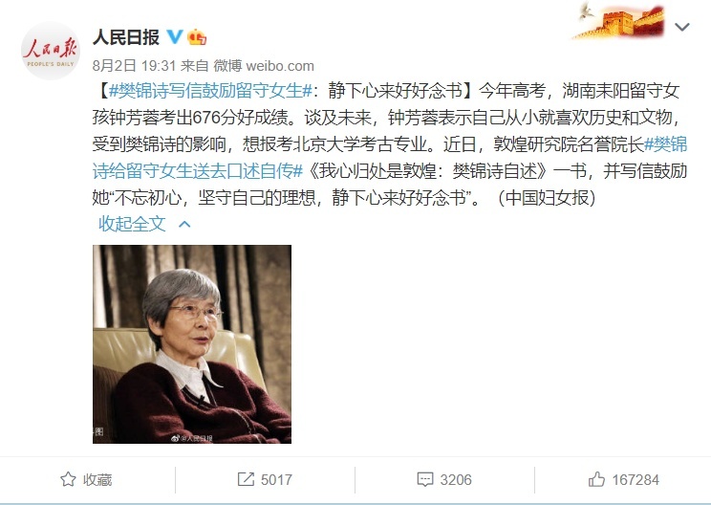This screenshot has width=711, height=505.
Task: Click the repost share icon
Action: pyautogui.click(x=246, y=479)
